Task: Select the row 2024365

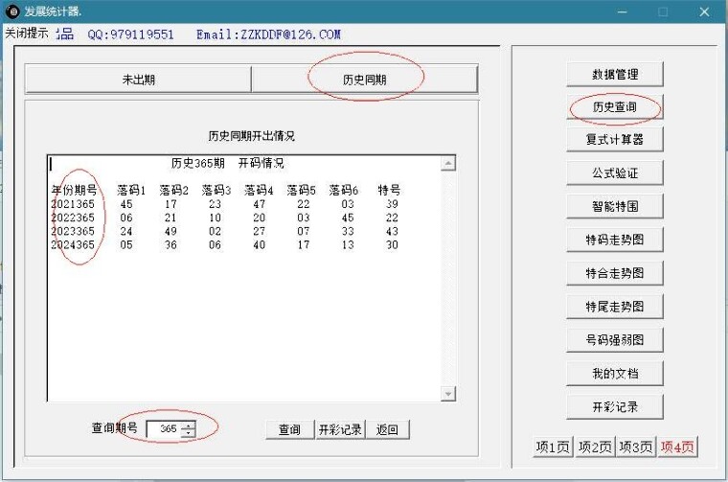Action: point(224,244)
